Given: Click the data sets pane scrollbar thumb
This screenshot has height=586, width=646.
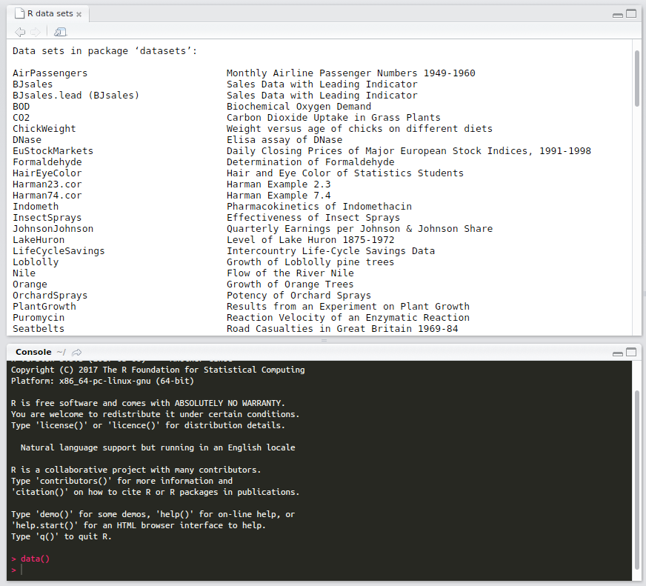Looking at the screenshot, I should coord(636,78).
